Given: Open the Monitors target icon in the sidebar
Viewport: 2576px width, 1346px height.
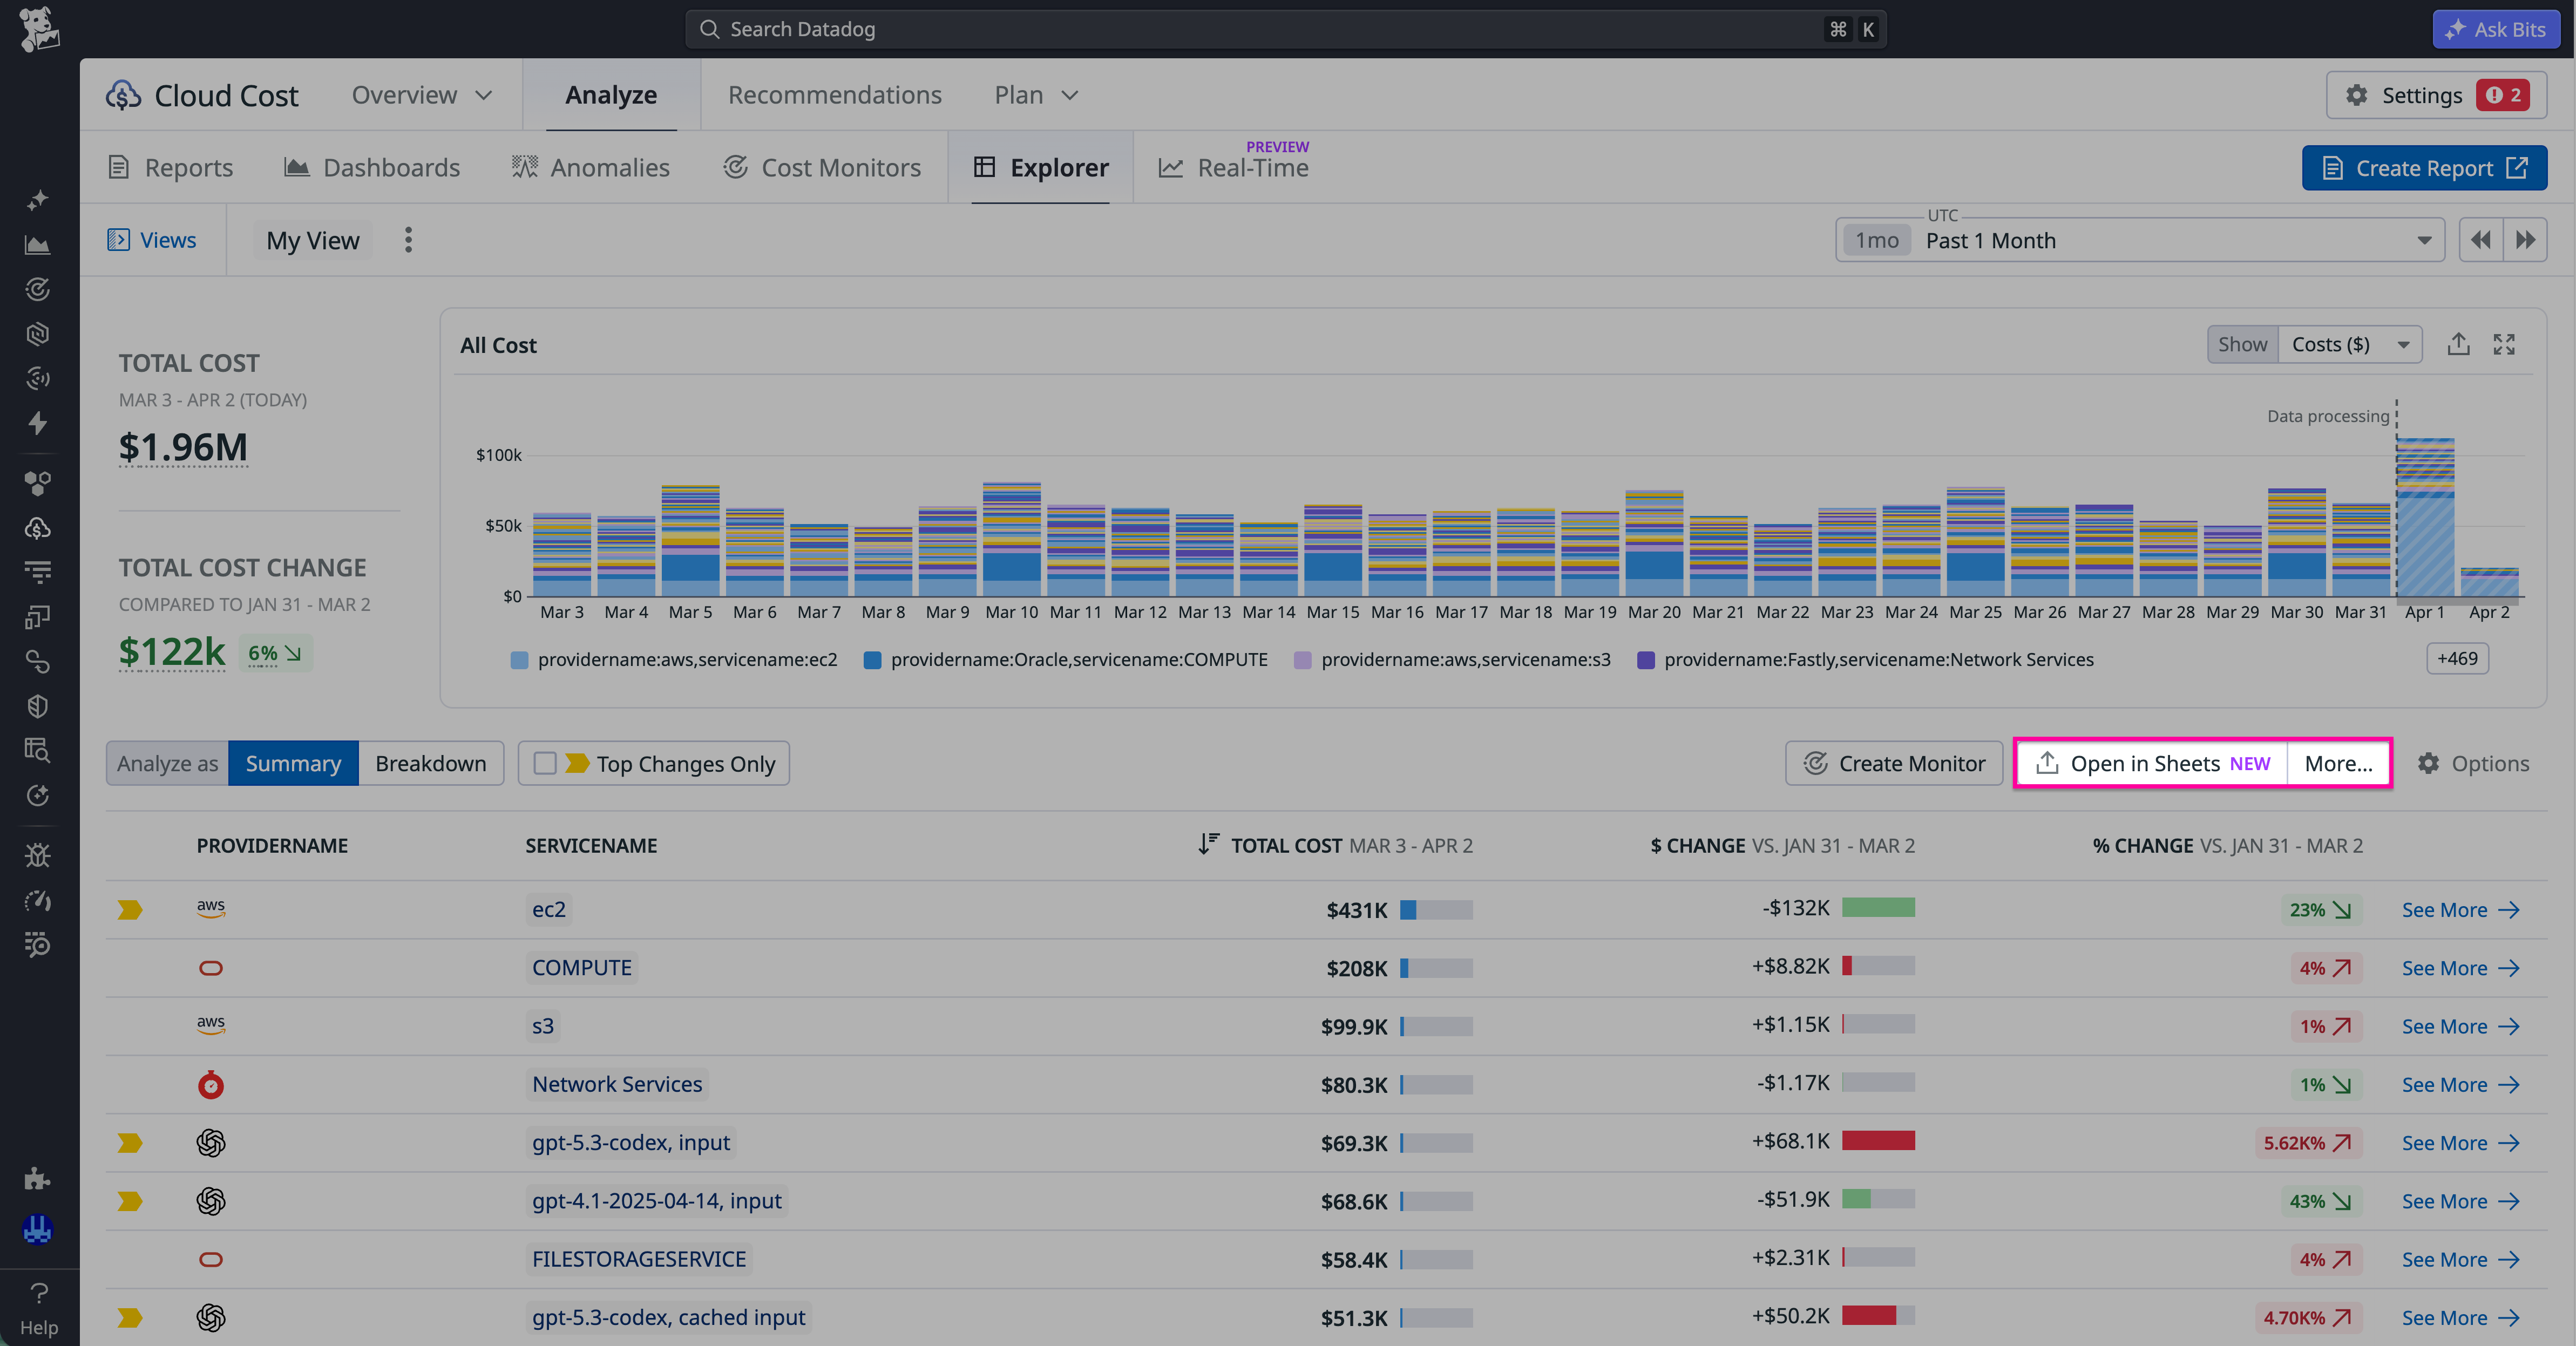Looking at the screenshot, I should 38,289.
